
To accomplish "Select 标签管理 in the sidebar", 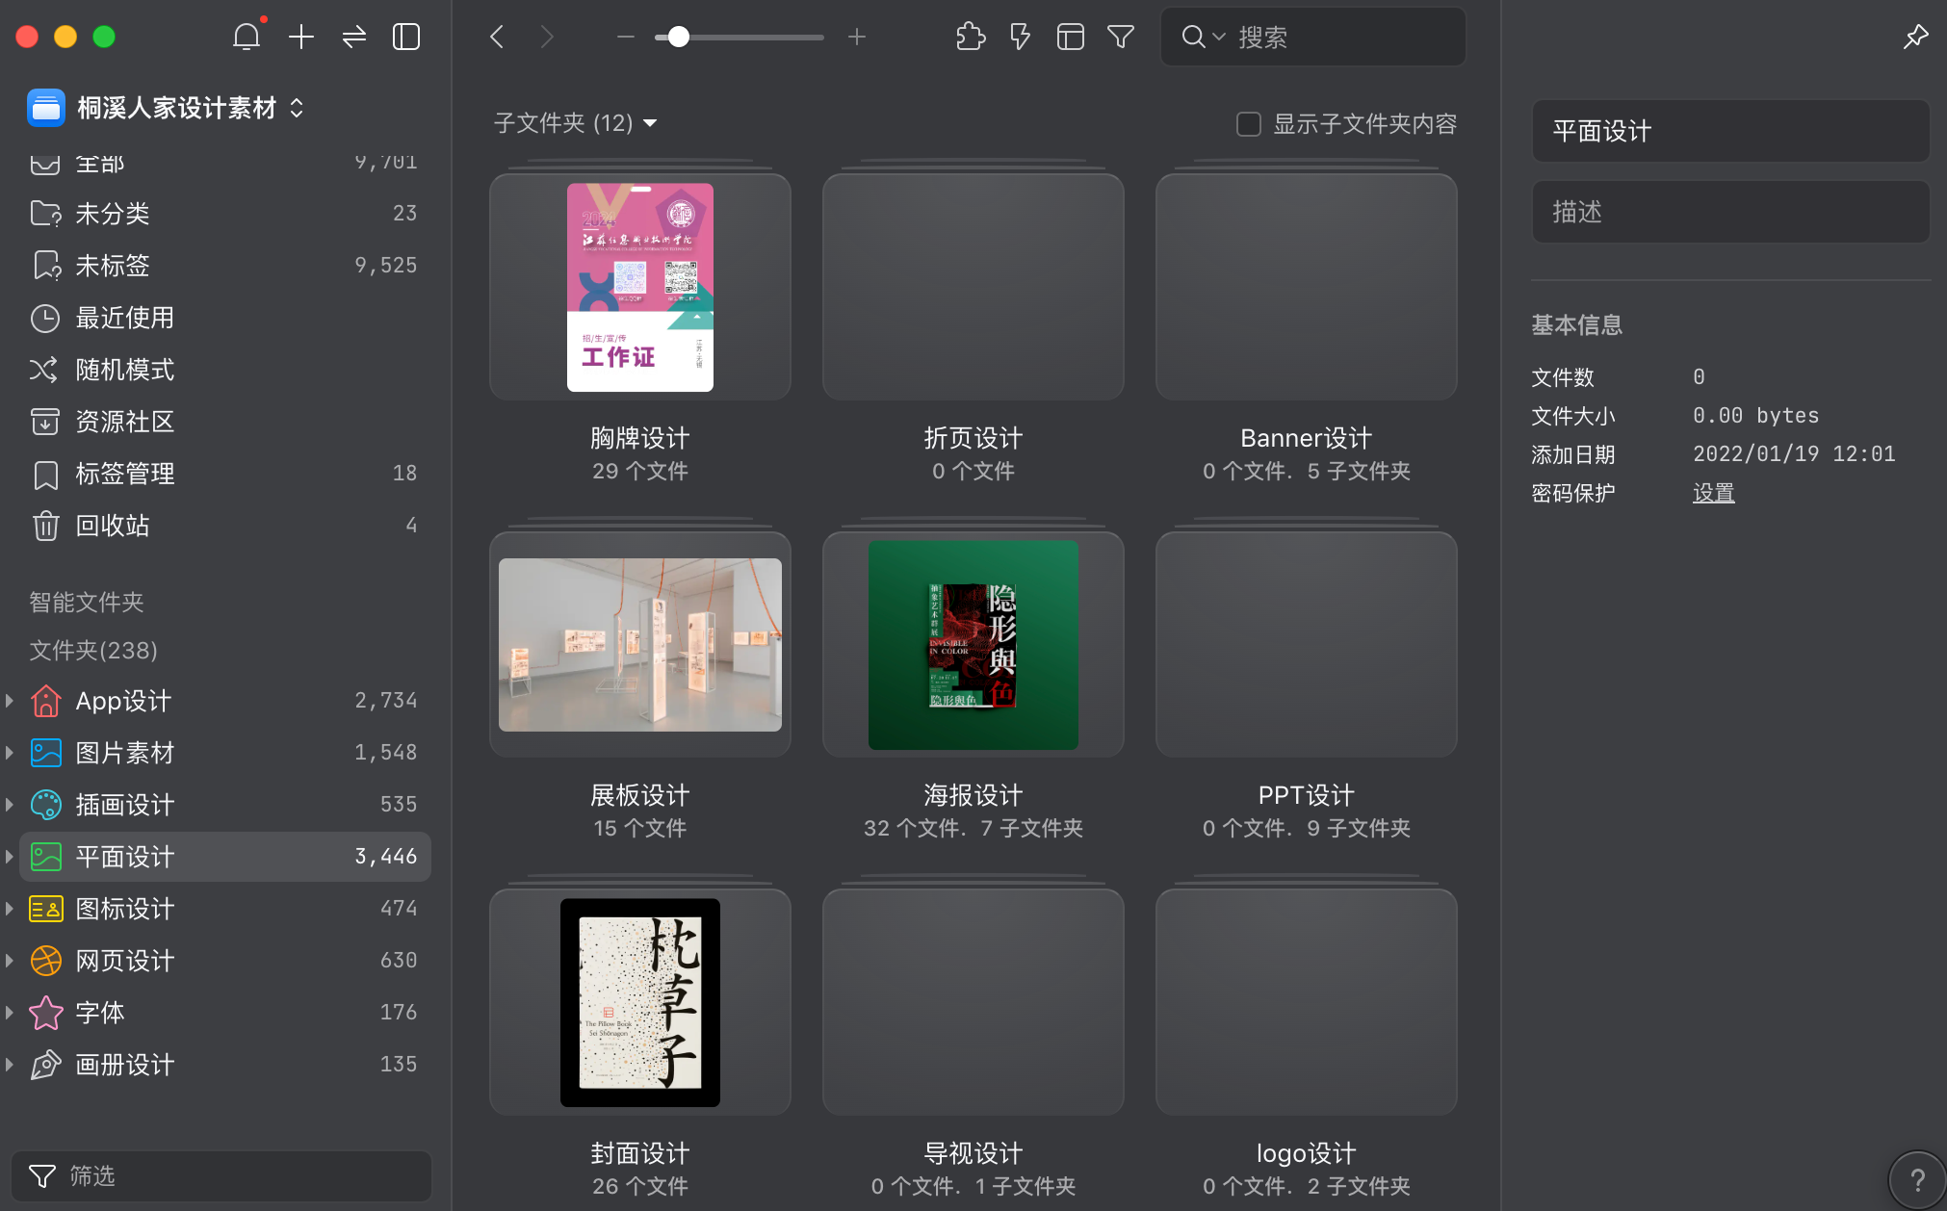I will point(125,474).
